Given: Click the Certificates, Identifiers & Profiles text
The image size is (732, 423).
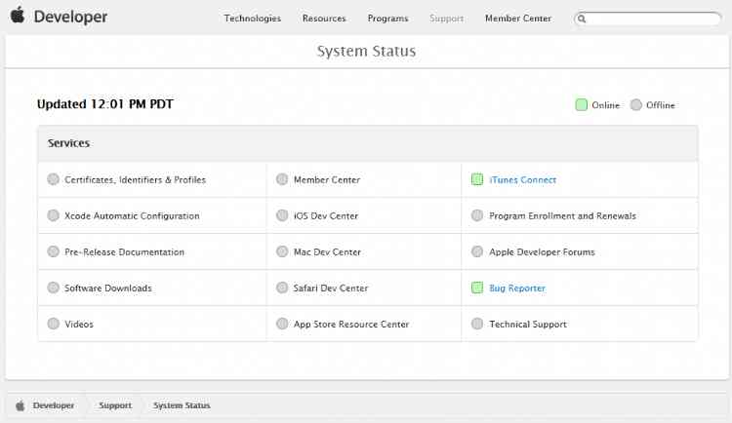Looking at the screenshot, I should tap(136, 180).
